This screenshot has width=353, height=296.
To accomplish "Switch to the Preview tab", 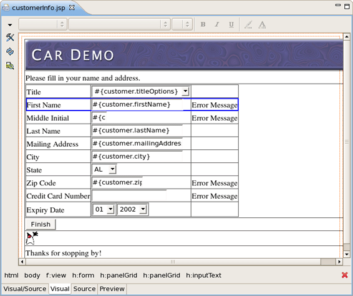I will click(112, 289).
